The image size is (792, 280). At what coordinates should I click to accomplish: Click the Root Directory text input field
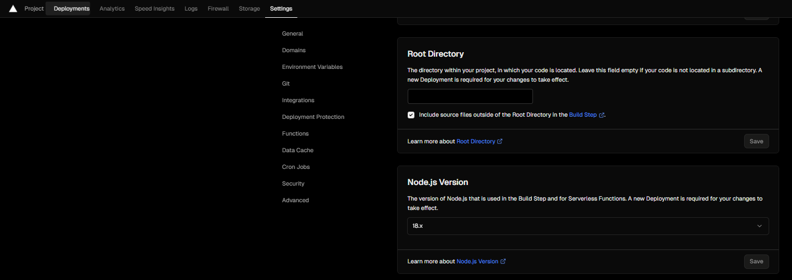click(x=470, y=96)
